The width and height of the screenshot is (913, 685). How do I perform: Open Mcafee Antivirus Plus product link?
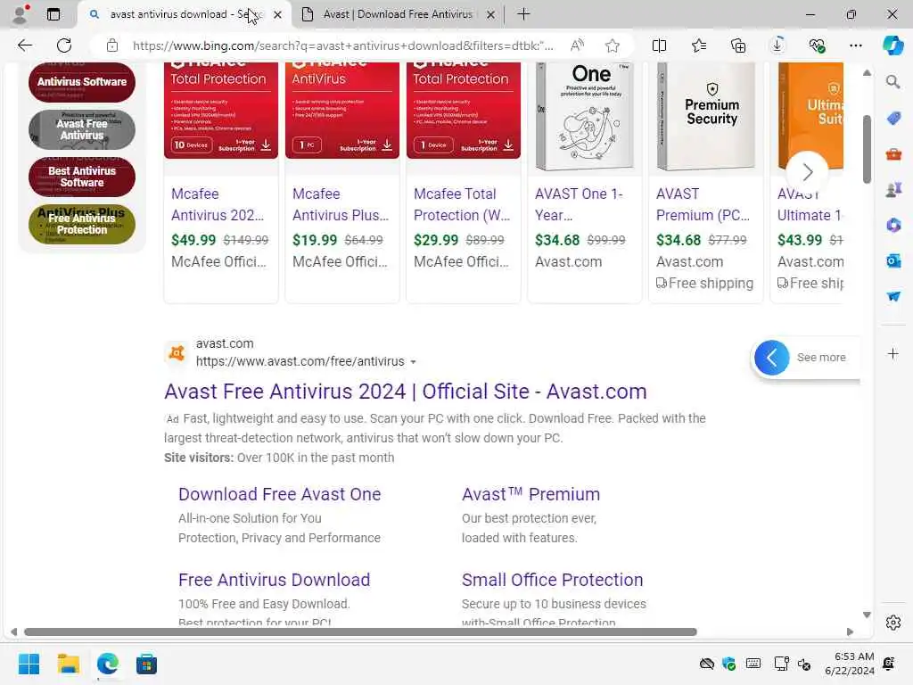click(340, 204)
